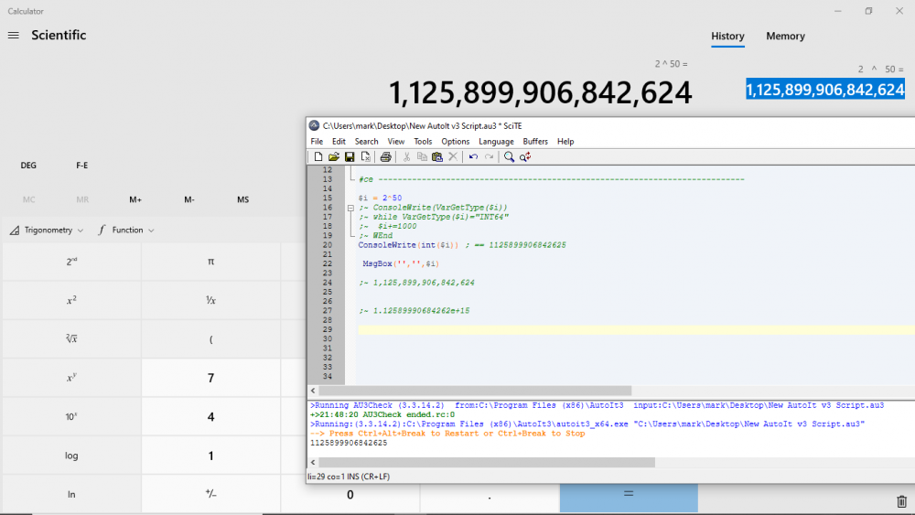Clear Calculator history with trash icon
The width and height of the screenshot is (915, 515).
[901, 501]
